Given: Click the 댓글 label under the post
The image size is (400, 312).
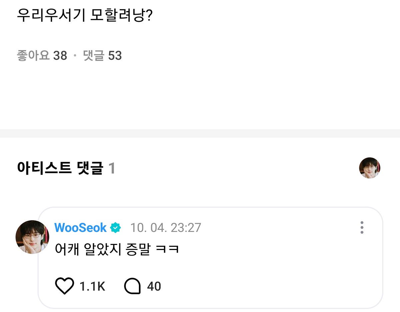Looking at the screenshot, I should click(94, 55).
